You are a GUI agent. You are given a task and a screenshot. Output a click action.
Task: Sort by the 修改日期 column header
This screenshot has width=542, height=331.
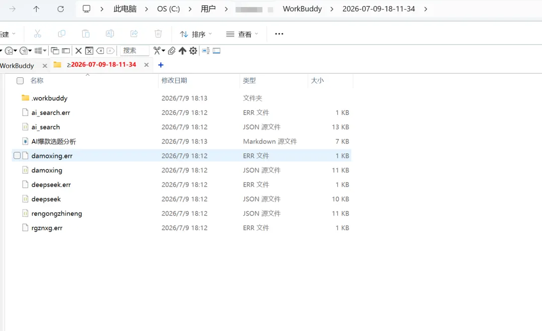coord(174,81)
